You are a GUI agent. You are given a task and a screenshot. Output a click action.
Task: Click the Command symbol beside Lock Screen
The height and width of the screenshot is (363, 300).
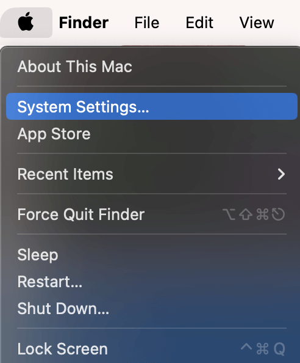262,349
